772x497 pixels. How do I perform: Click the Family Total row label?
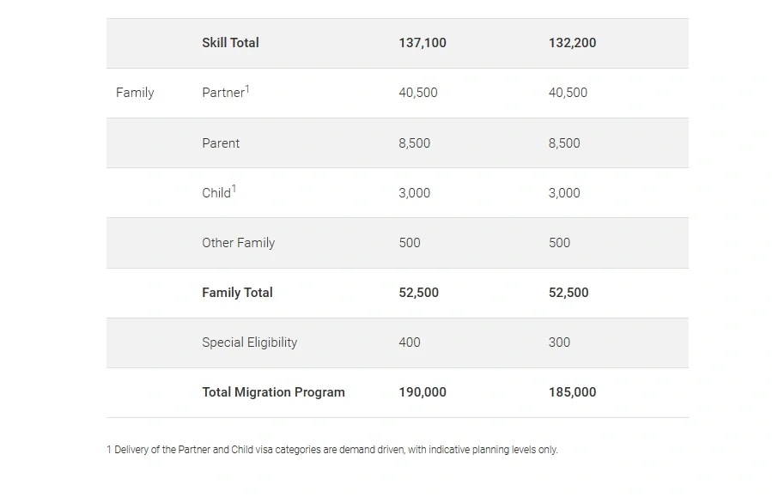pyautogui.click(x=237, y=293)
